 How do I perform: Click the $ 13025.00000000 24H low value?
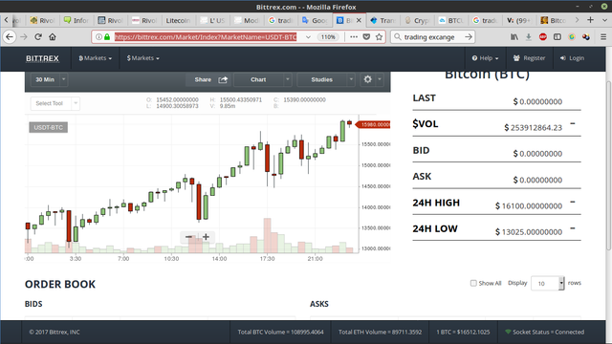pos(529,232)
